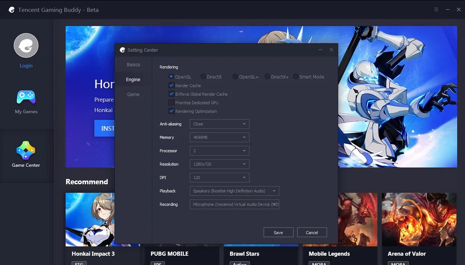
Task: Open the Recording Microphone dropdown
Action: click(x=234, y=204)
